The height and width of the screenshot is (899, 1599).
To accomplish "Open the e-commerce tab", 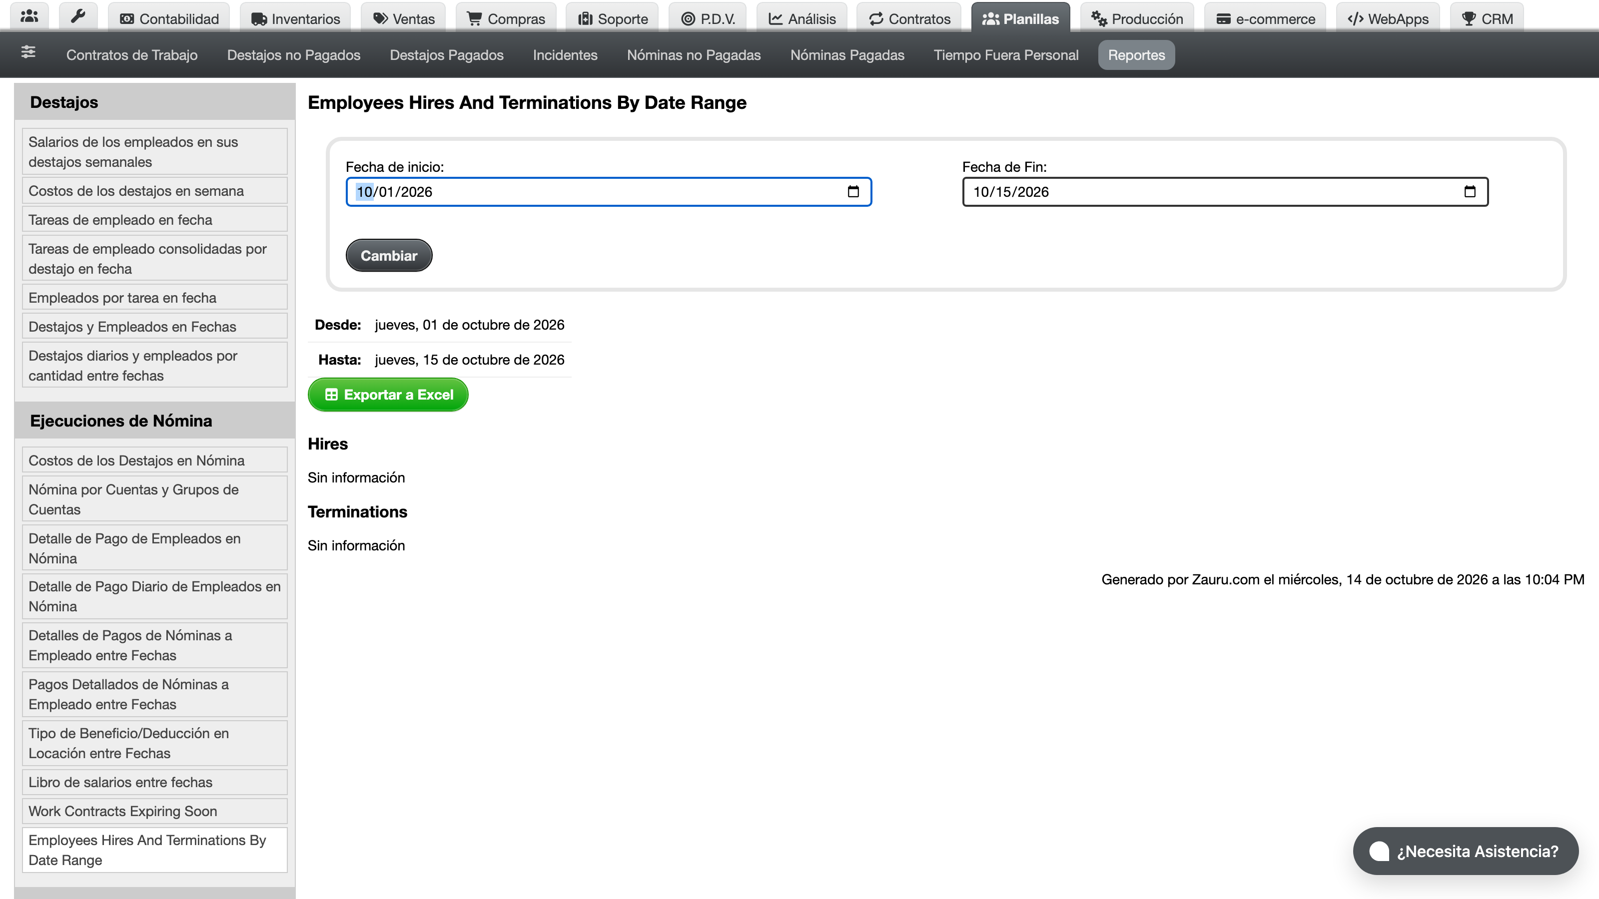I will coord(1265,18).
